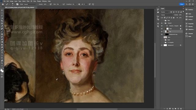Toggle pressure for opacity icon

[51, 4]
